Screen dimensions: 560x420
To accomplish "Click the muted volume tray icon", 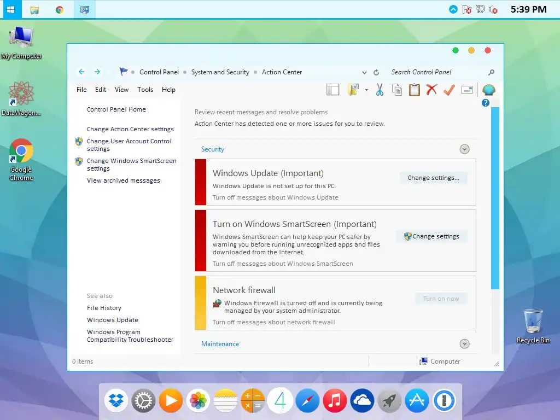I will coord(493,9).
